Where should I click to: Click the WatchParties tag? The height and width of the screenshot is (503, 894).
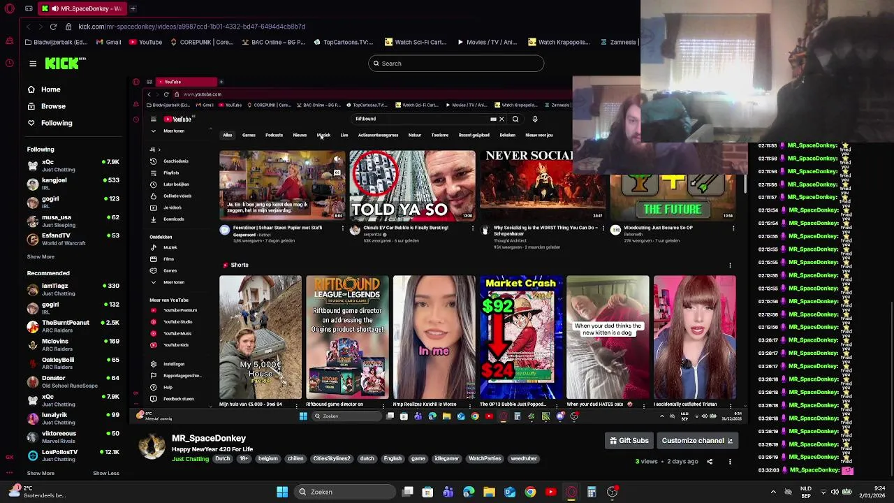[485, 459]
